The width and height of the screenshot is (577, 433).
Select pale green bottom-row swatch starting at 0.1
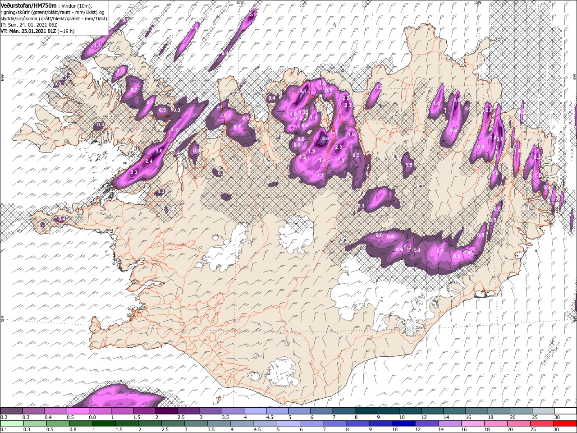pyautogui.click(x=11, y=424)
